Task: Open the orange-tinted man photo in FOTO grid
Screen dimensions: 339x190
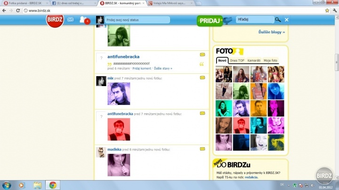Action: click(x=258, y=108)
